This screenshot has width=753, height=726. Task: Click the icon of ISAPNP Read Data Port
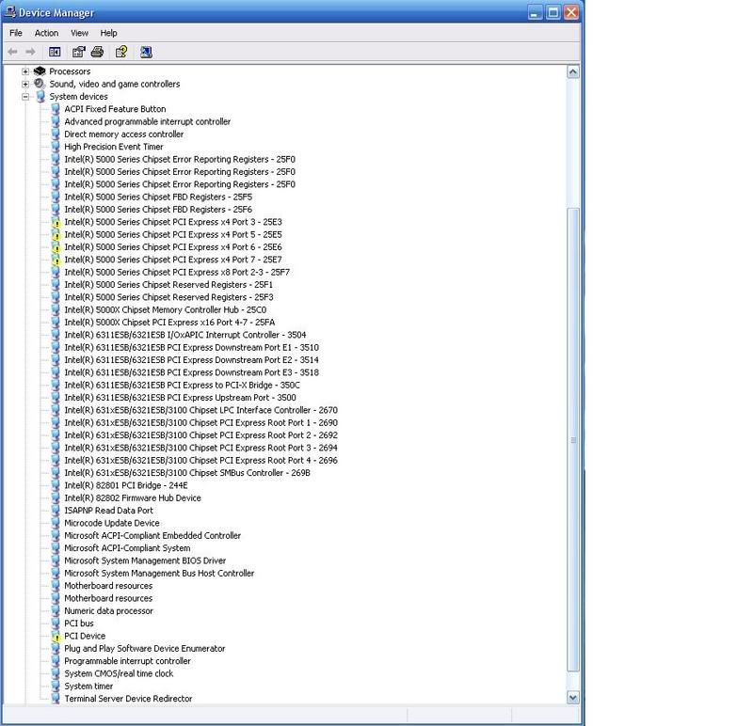click(x=56, y=511)
